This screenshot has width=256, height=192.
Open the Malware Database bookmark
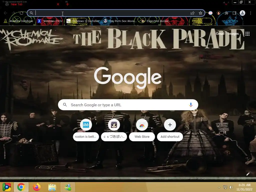(x=18, y=21)
